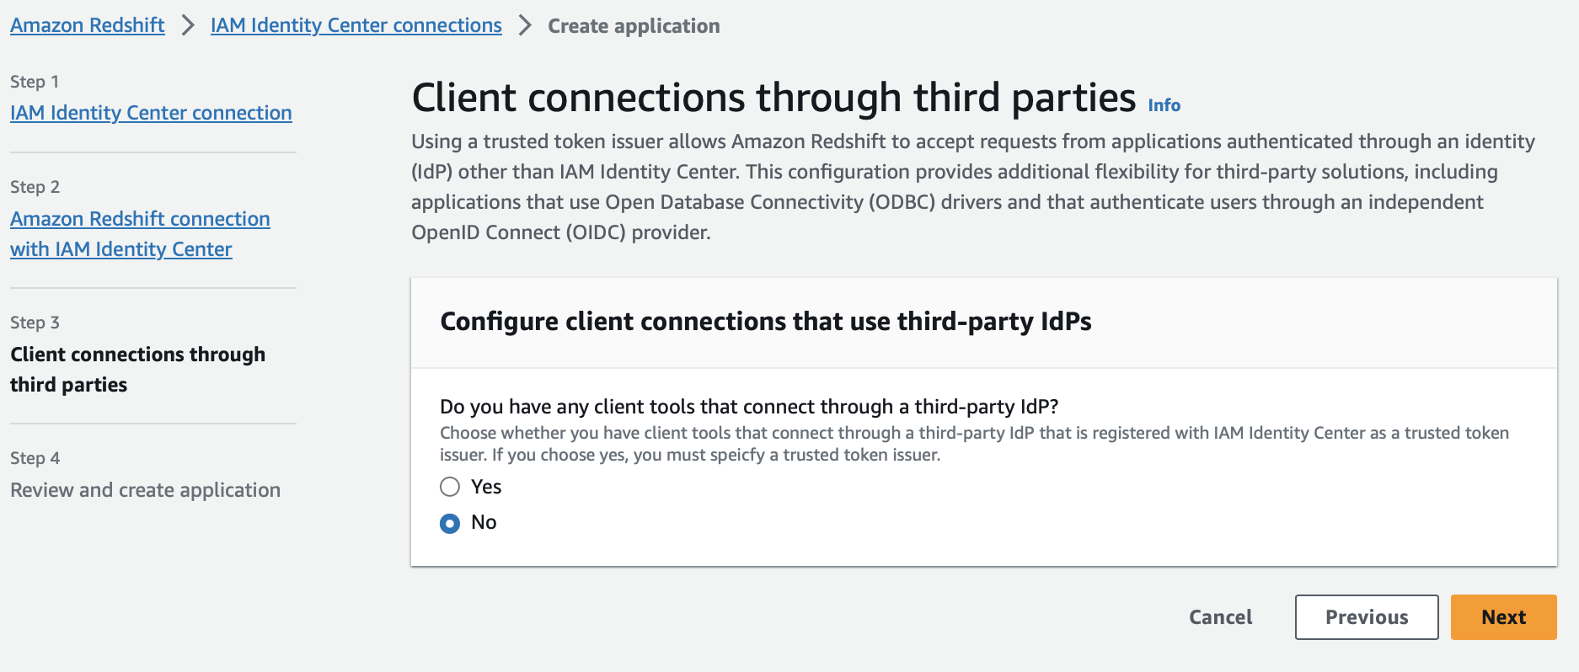The height and width of the screenshot is (672, 1579).
Task: Select the No radio button
Action: point(450,523)
